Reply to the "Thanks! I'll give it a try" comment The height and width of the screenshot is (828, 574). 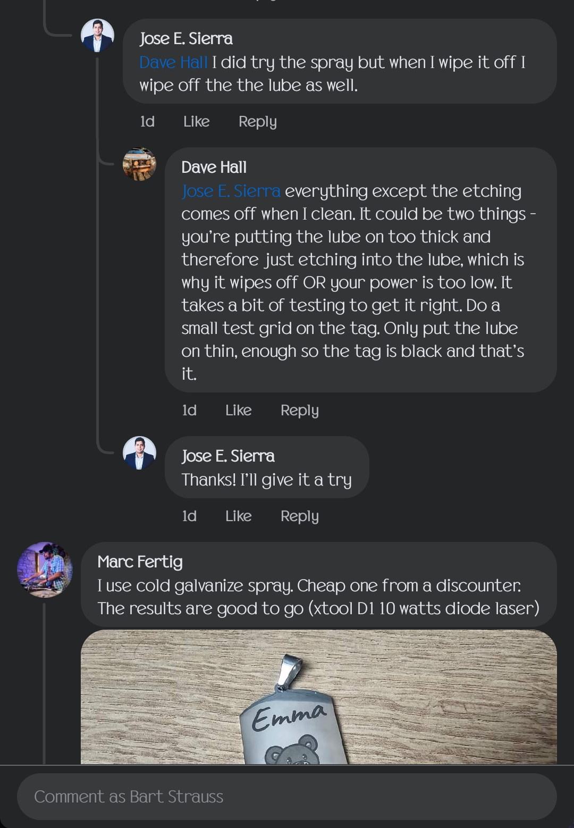coord(300,516)
